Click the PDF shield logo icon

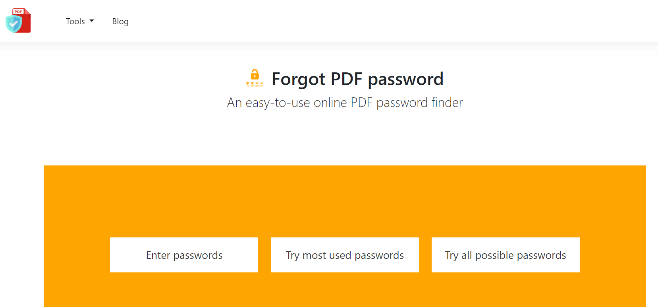18,21
